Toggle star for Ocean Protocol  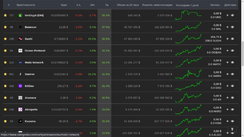point(5,51)
